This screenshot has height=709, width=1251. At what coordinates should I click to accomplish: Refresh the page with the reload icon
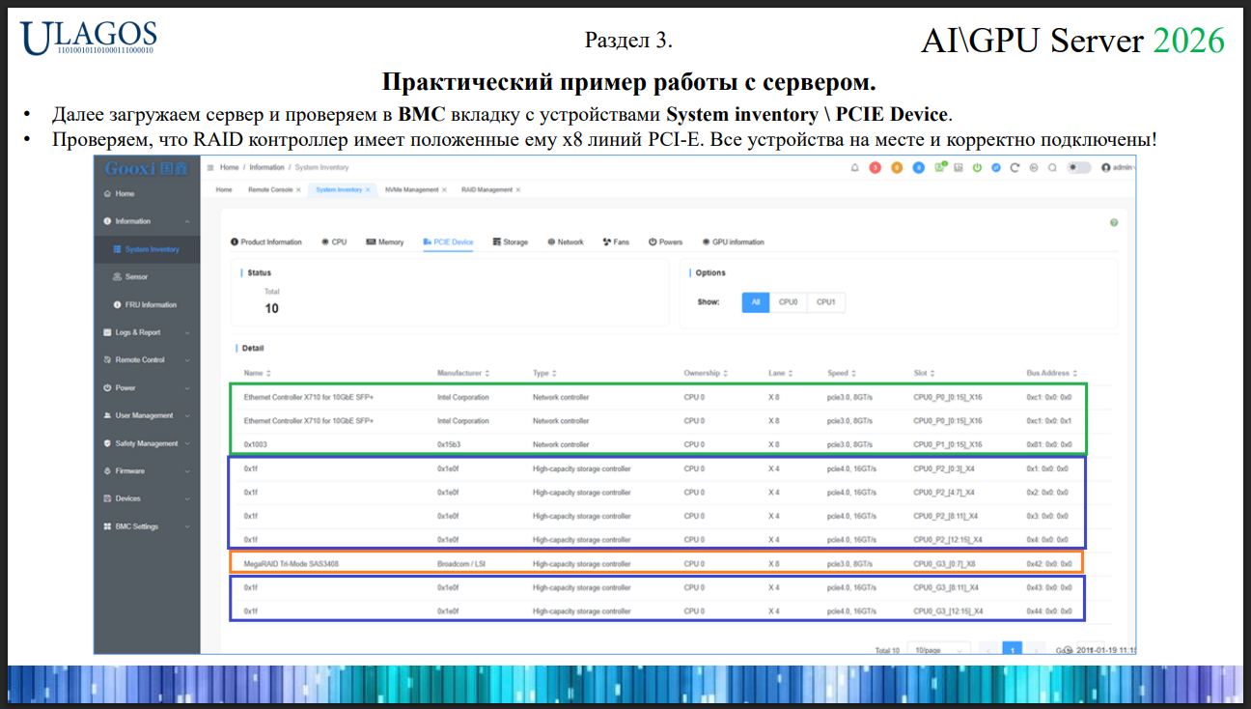click(1015, 167)
